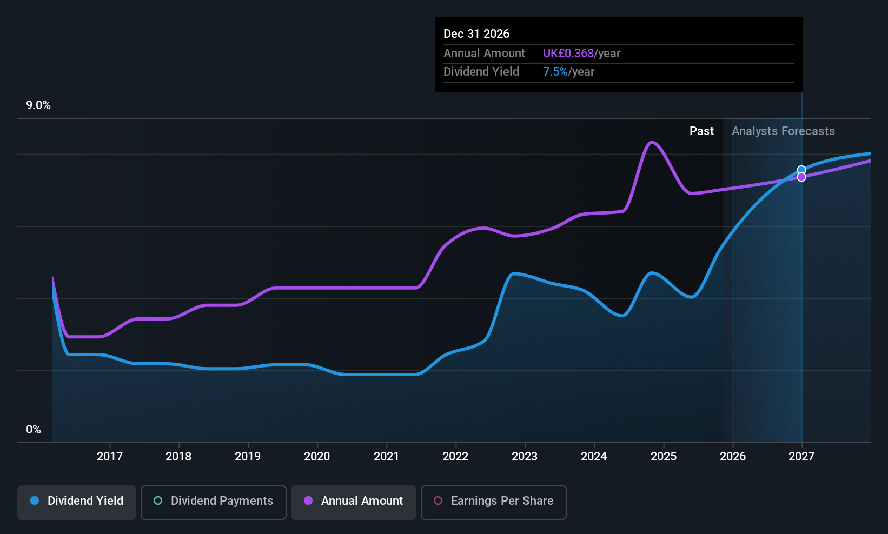This screenshot has width=888, height=534.
Task: Click the blue dividend yield data point
Action: click(801, 170)
